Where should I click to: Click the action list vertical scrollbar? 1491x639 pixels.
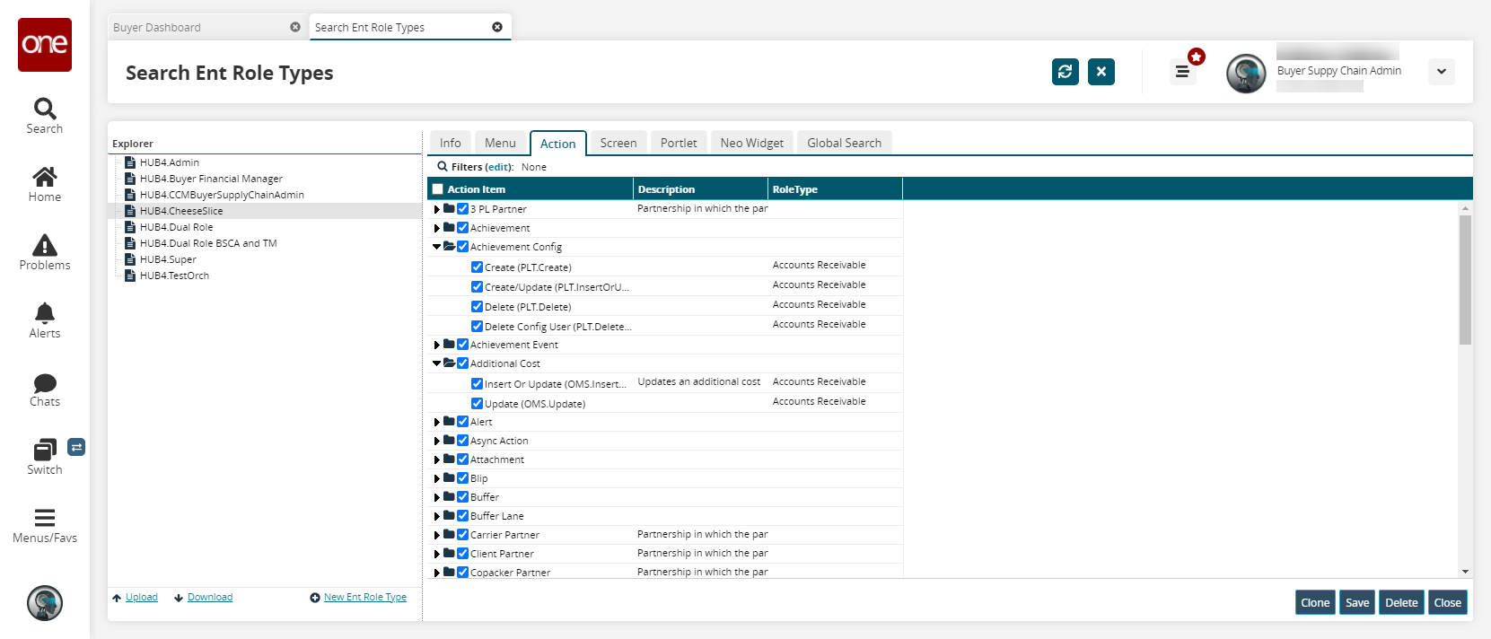(x=1465, y=280)
